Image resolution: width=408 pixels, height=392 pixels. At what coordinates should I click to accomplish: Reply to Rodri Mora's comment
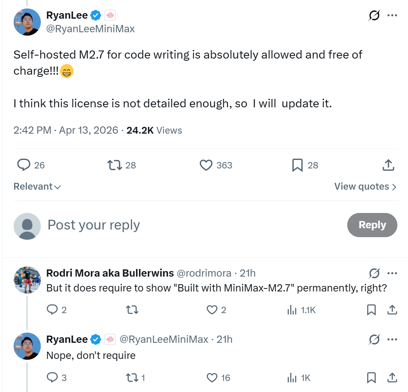click(52, 310)
